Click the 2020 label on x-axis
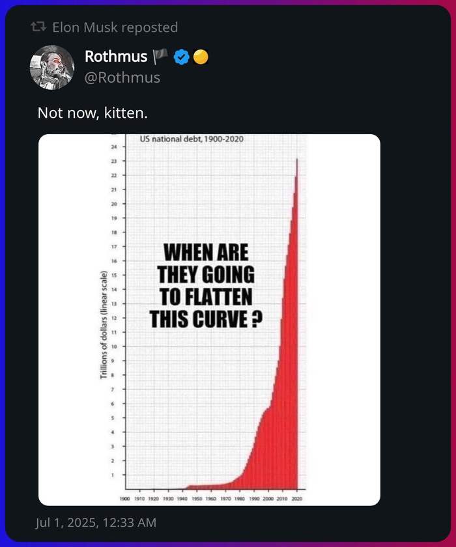Screen dimensions: 456x547 (x=296, y=499)
